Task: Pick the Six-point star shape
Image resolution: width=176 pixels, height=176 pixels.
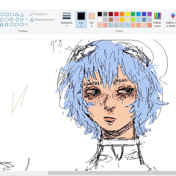Action: coord(7,24)
